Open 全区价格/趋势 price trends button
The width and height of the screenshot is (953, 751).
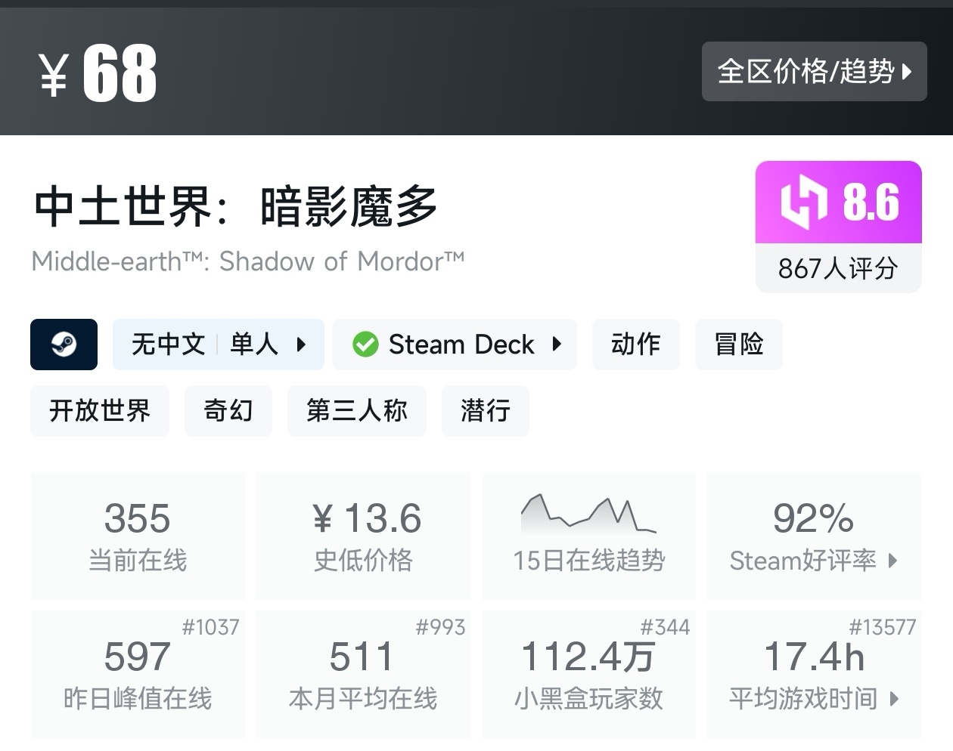click(x=814, y=71)
